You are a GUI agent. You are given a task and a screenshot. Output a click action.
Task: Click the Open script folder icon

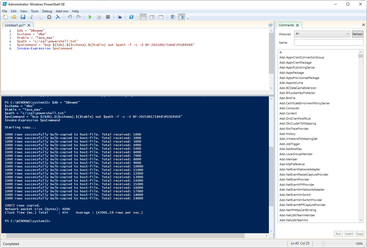click(14, 17)
